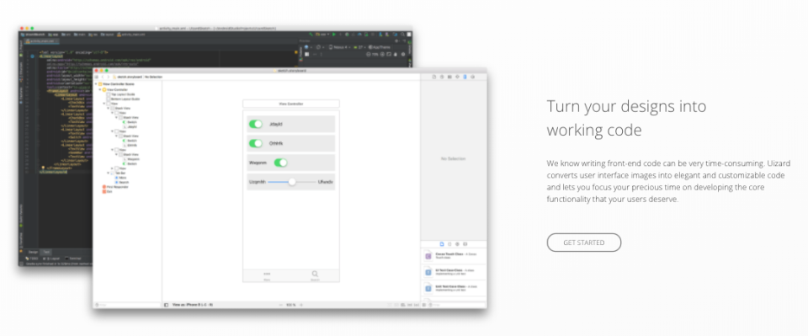The width and height of the screenshot is (808, 336).
Task: Open the File inspector tab in Xcode
Action: (x=434, y=77)
